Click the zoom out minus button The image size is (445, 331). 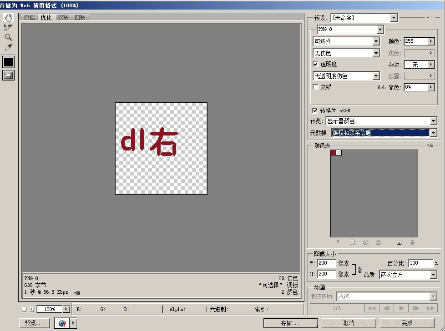[x=24, y=309]
